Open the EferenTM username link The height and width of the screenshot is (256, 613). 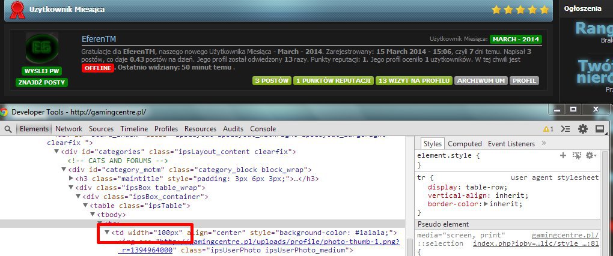(x=99, y=39)
